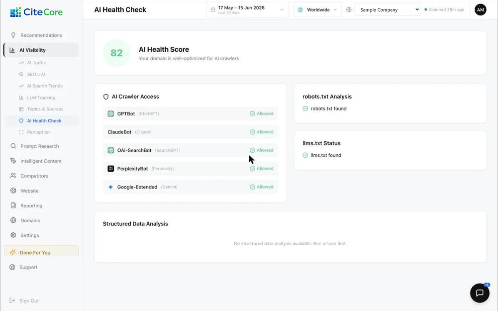Click the "No structured data analysis available" message
This screenshot has width=498, height=311.
290,243
